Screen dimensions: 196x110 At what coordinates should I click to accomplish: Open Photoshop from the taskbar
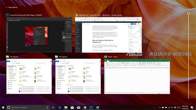(91, 107)
